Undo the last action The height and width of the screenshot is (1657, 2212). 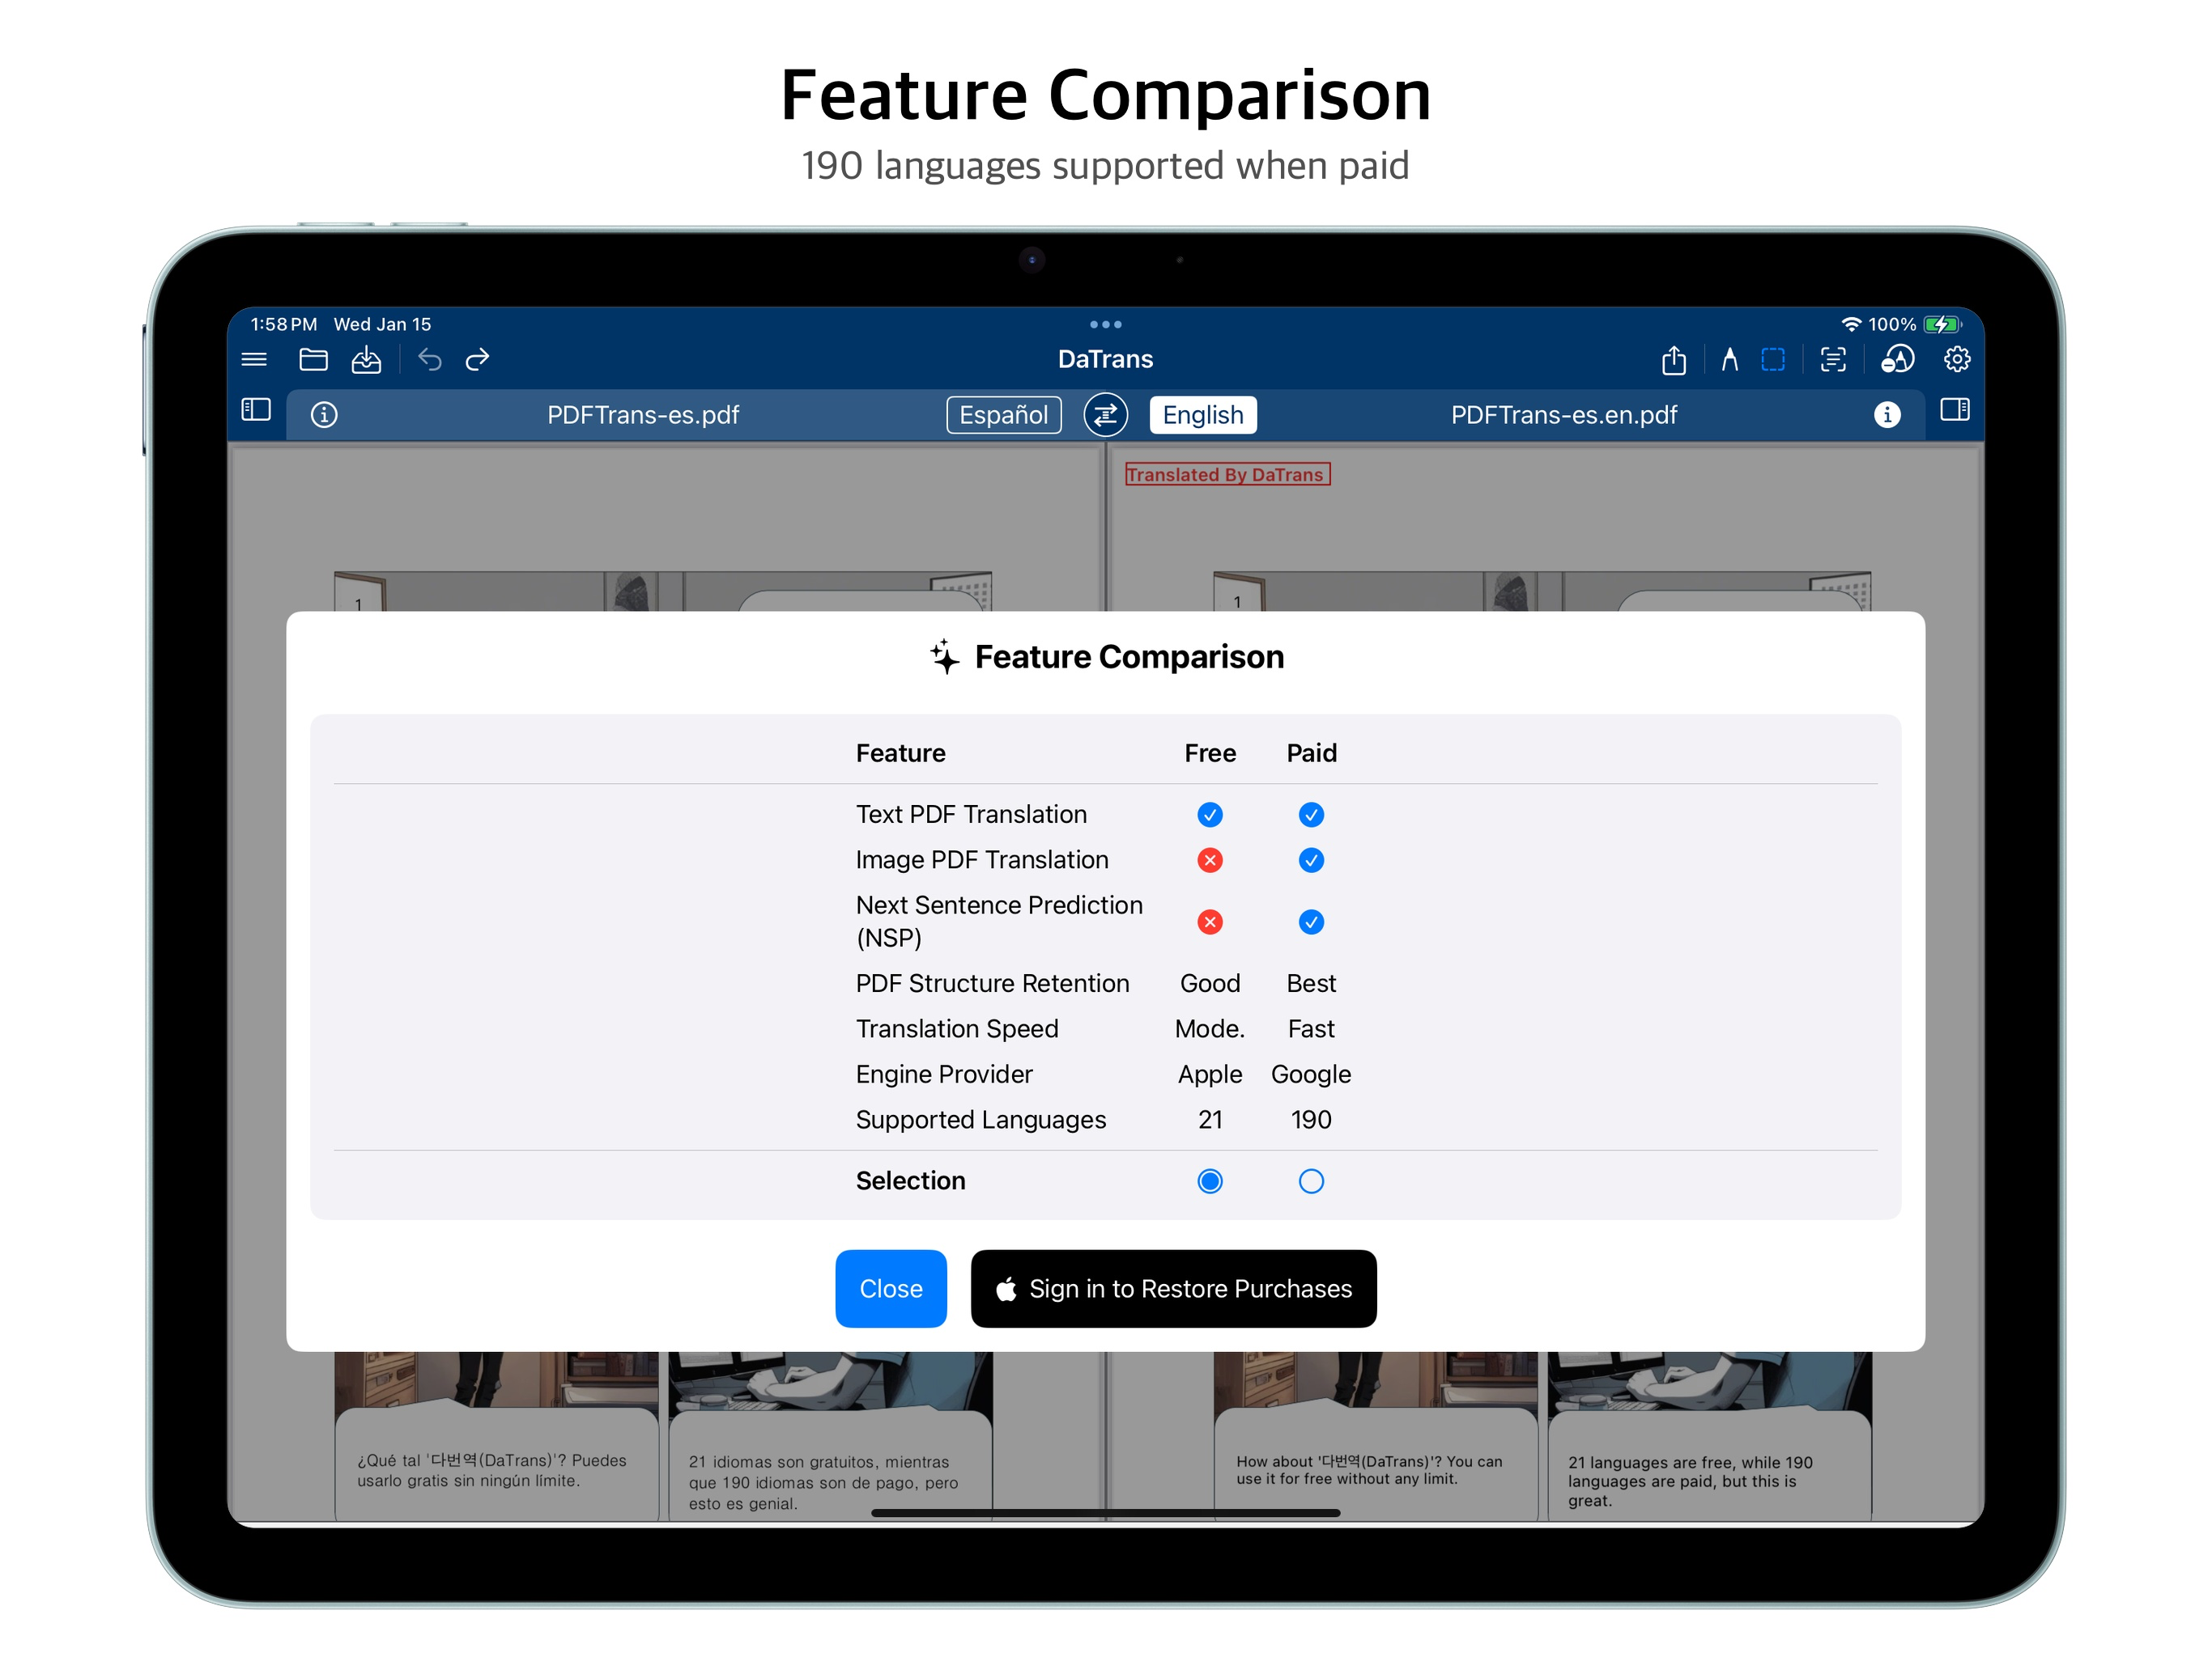point(430,358)
